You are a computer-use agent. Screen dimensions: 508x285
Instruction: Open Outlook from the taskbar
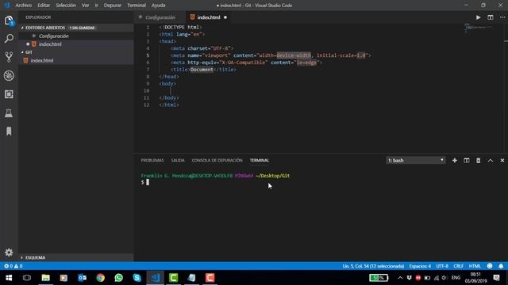coord(82,278)
